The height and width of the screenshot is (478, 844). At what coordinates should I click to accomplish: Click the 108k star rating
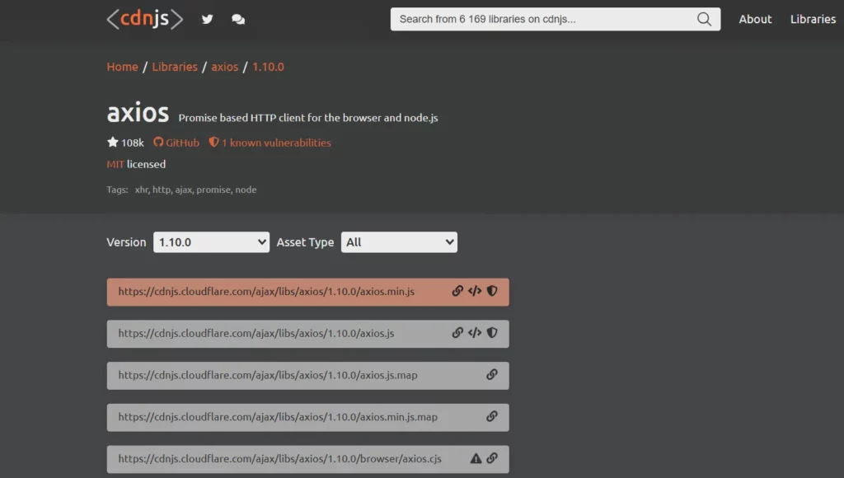tap(125, 143)
